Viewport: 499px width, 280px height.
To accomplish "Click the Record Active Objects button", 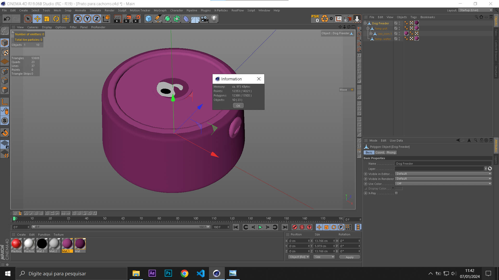I will click(x=294, y=227).
